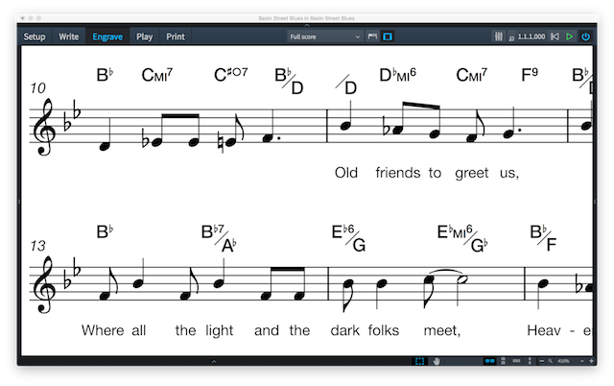
Task: Open the Full score layout dropdown
Action: tap(324, 36)
